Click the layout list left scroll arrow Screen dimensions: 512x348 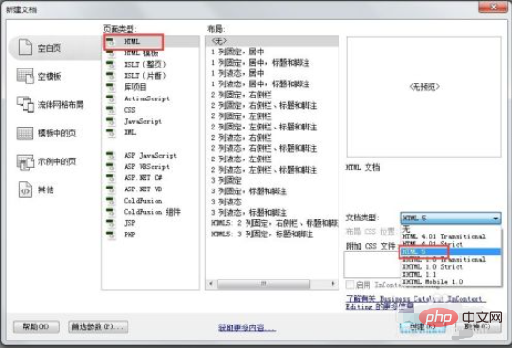pos(211,283)
